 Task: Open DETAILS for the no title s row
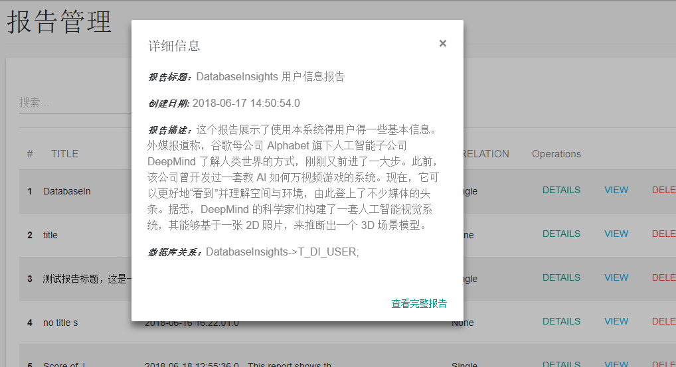tap(561, 321)
